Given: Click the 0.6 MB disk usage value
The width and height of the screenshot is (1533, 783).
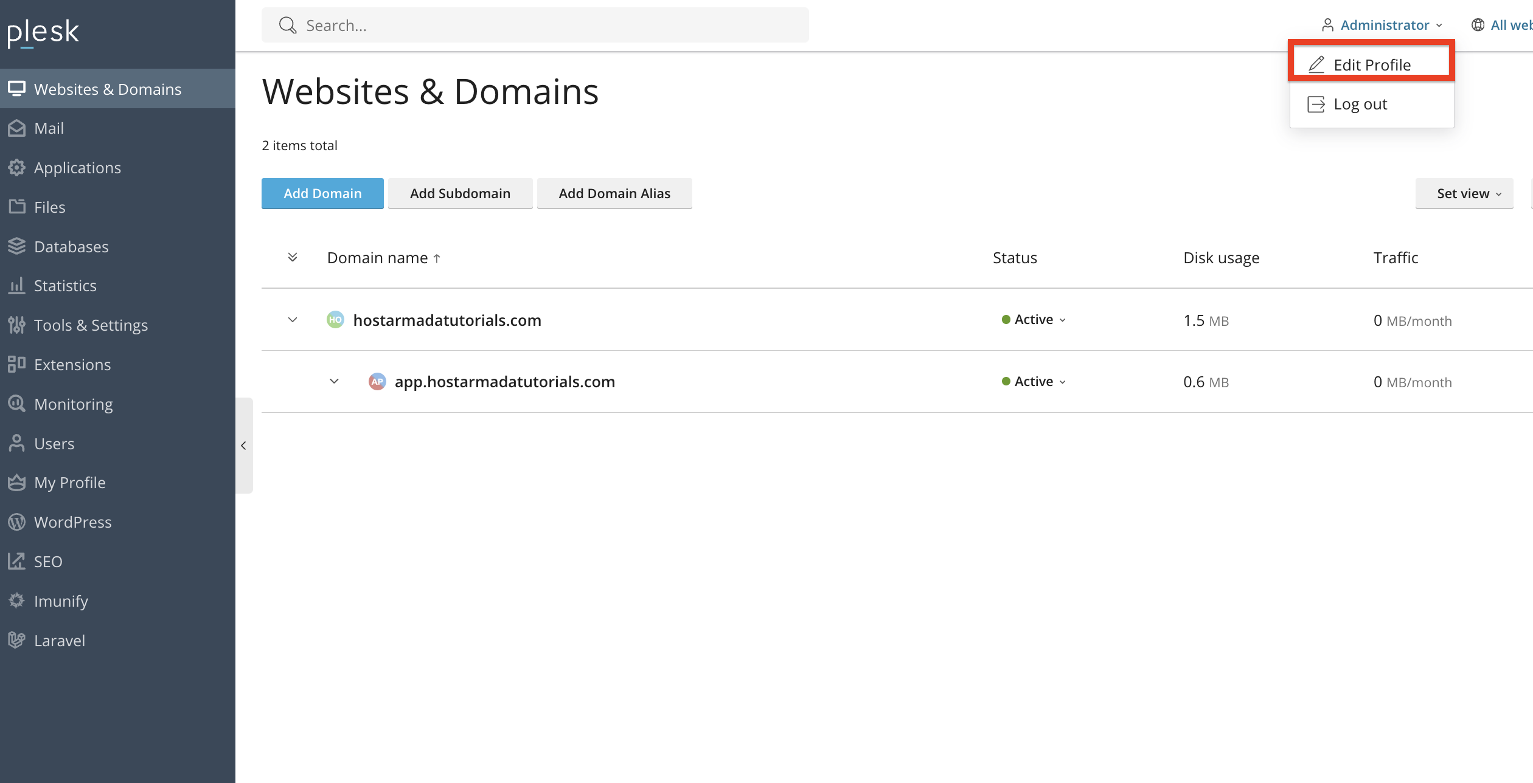Looking at the screenshot, I should coord(1206,382).
